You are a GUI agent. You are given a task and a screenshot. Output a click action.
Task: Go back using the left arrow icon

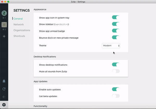[4, 97]
